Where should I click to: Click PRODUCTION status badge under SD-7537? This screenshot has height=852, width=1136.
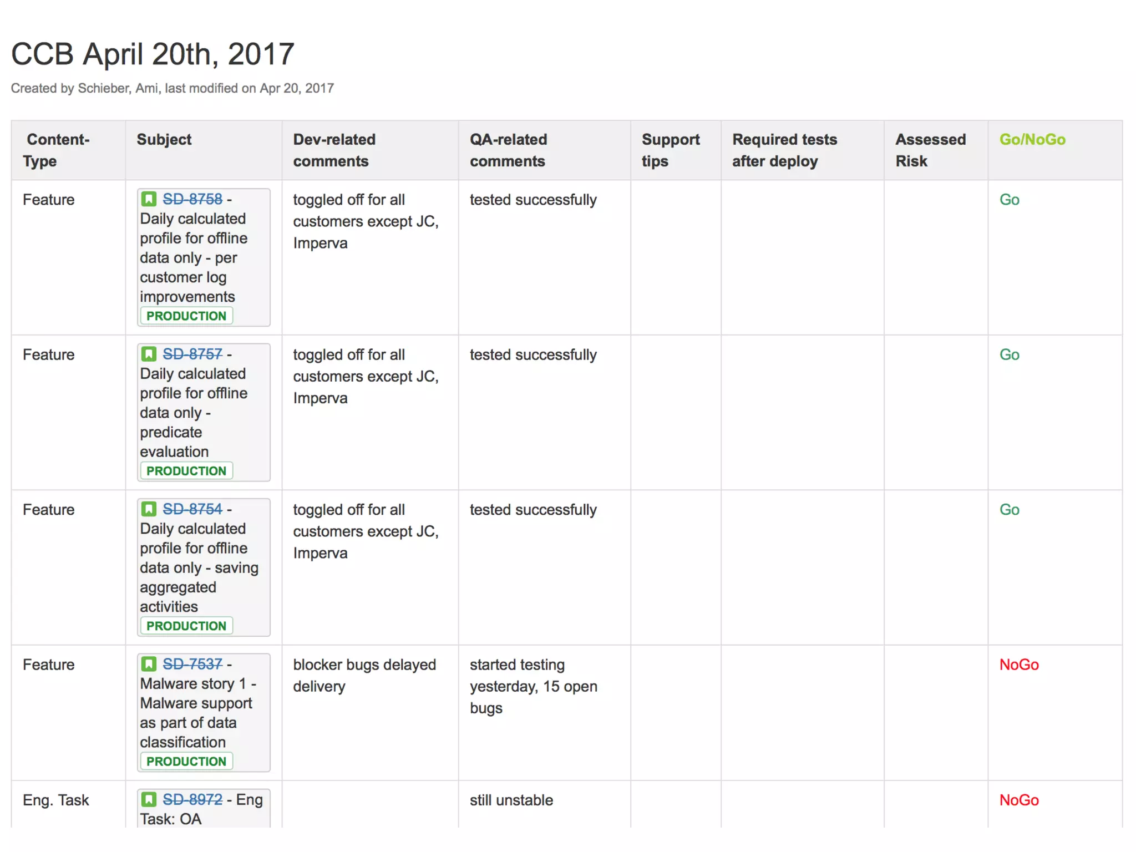(186, 762)
